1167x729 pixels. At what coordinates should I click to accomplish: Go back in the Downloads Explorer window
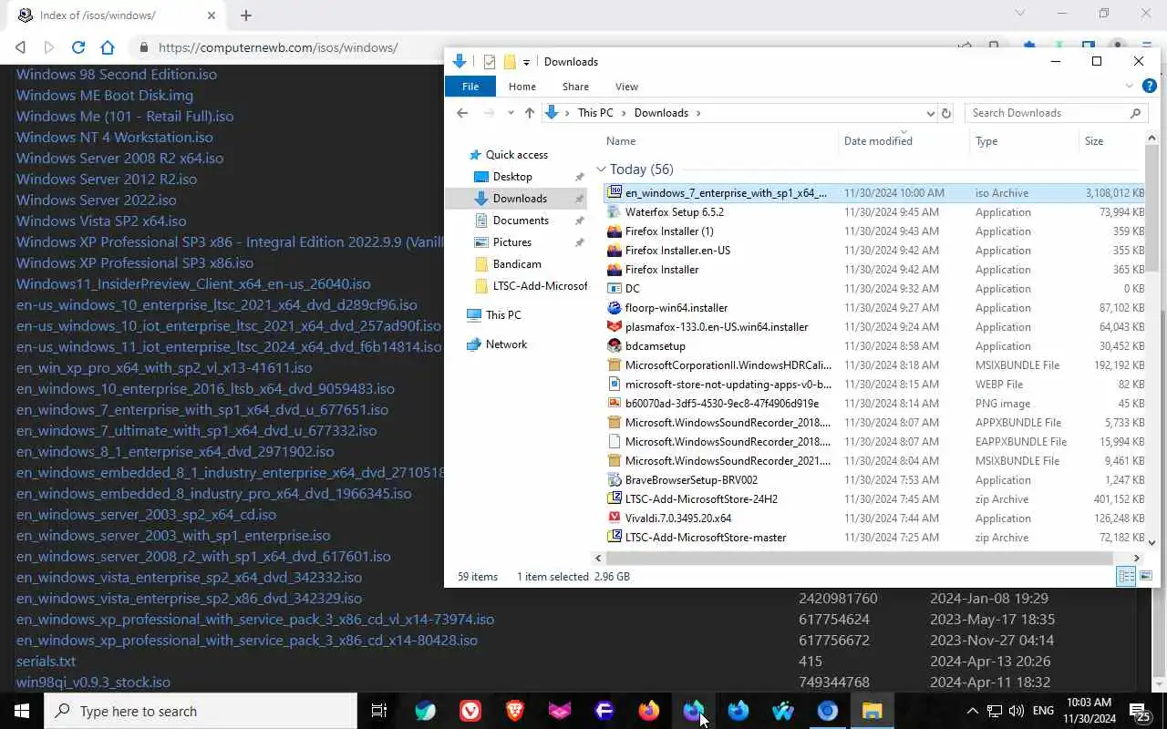[x=462, y=113]
